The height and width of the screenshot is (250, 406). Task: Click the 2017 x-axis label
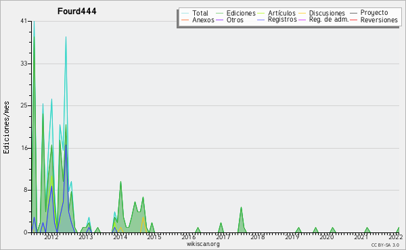point(223,237)
